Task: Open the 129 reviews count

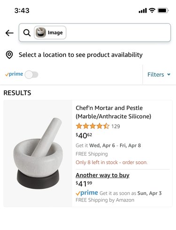Action: coord(115,126)
